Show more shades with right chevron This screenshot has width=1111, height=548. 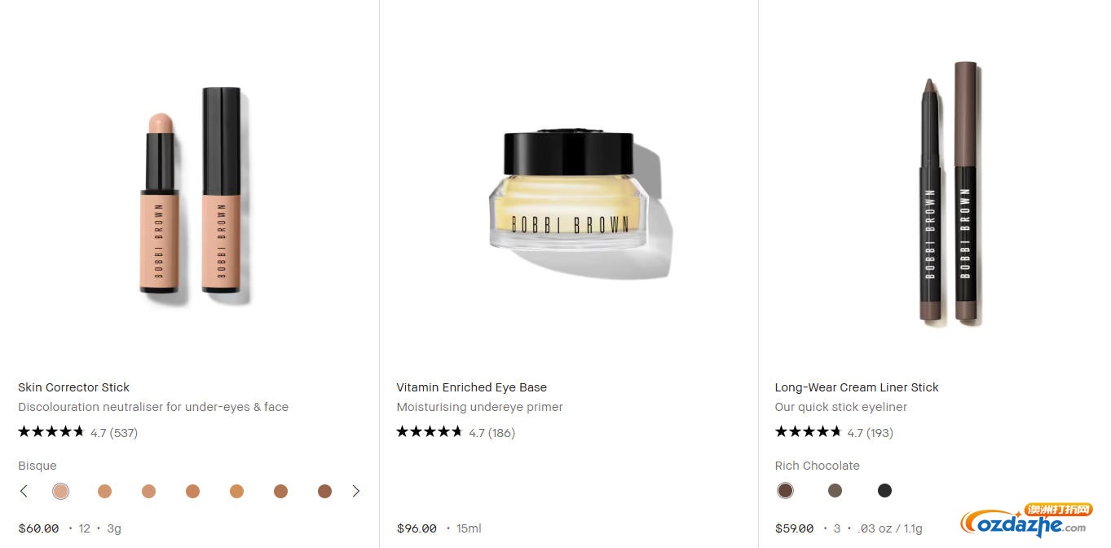pos(355,491)
